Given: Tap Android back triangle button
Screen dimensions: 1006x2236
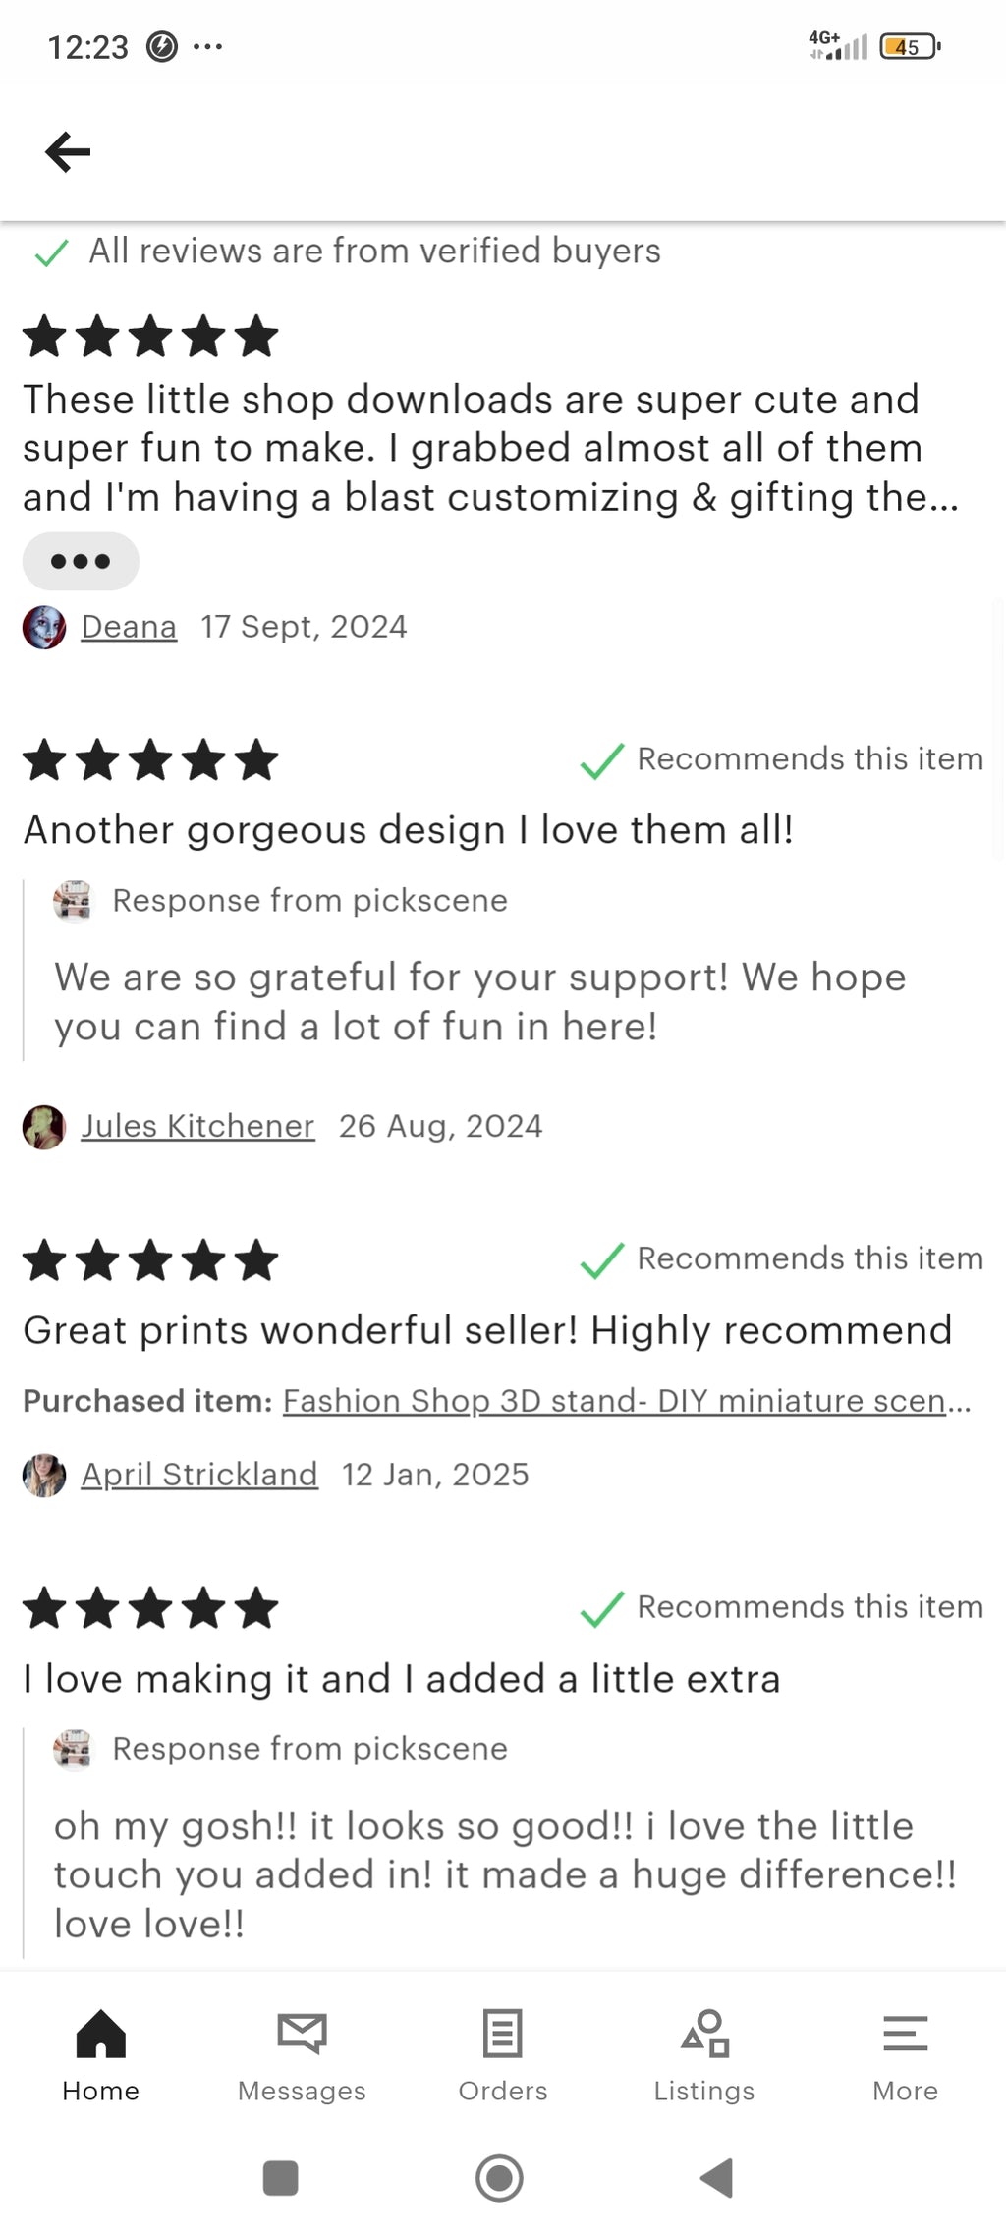Looking at the screenshot, I should [x=717, y=2178].
